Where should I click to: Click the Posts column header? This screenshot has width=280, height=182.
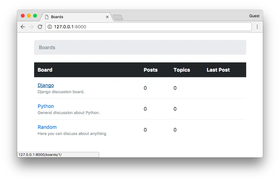click(151, 70)
